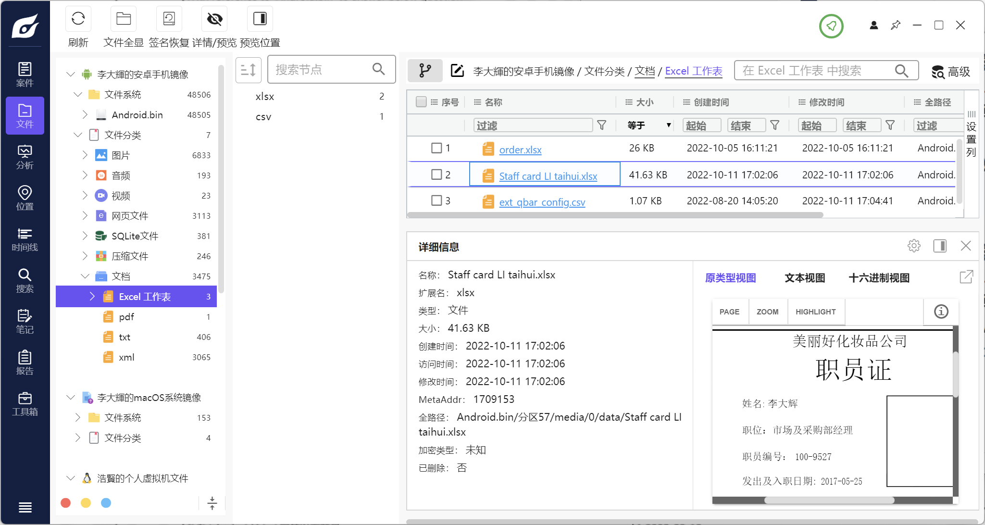
Task: Click the branch view icon beside breadcrumb
Action: 425,71
